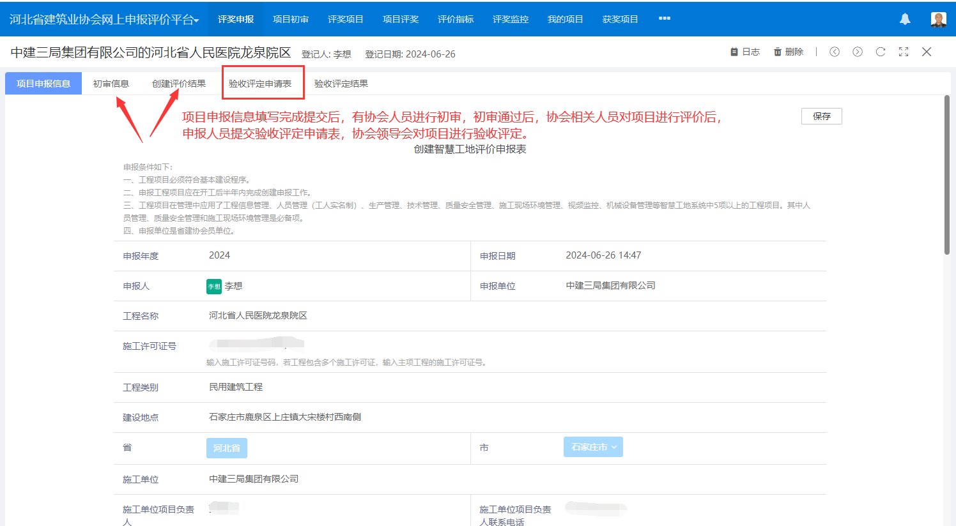Go to next record arrow icon
This screenshot has width=956, height=526.
click(858, 52)
